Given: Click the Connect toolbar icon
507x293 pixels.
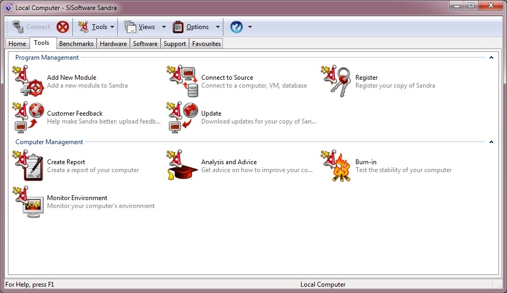Looking at the screenshot, I should coord(18,27).
